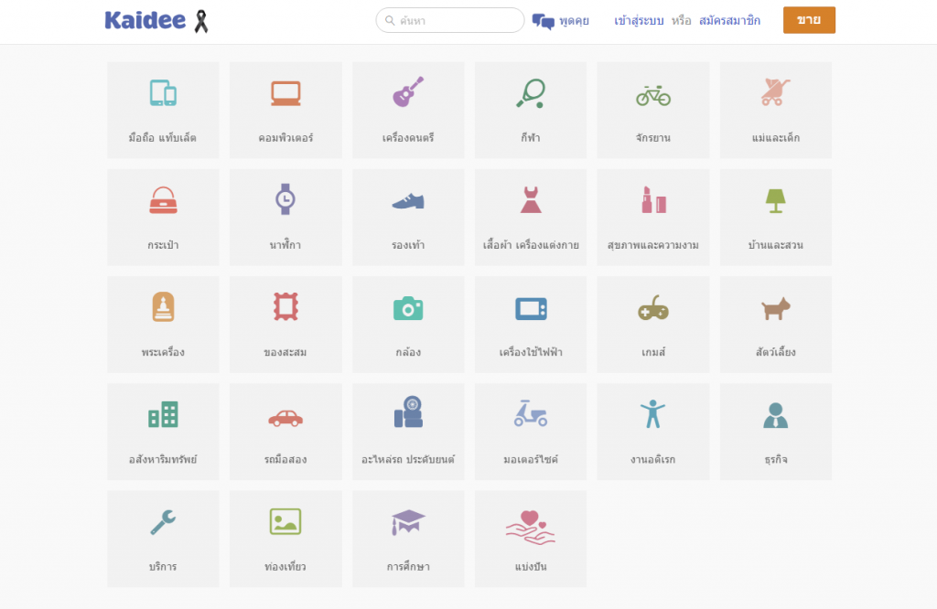Viewport: 937px width, 609px height.
Task: Select the bicycle category icon
Action: coord(653,94)
